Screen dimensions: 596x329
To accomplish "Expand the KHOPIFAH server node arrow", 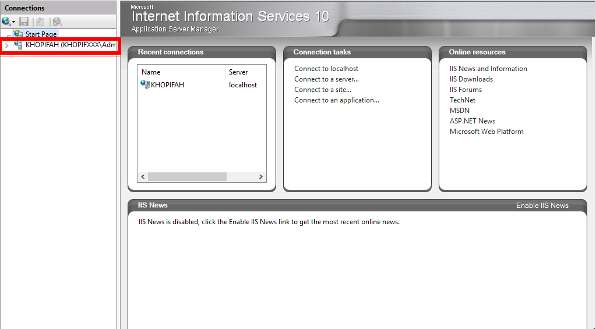I will pos(6,45).
